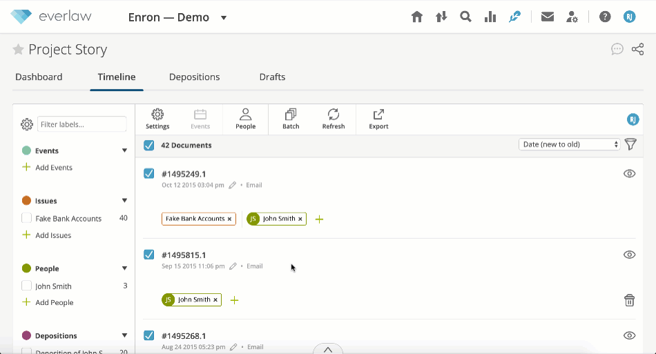This screenshot has width=656, height=354.
Task: Edit date of document #1495268.1 with pencil
Action: point(233,347)
